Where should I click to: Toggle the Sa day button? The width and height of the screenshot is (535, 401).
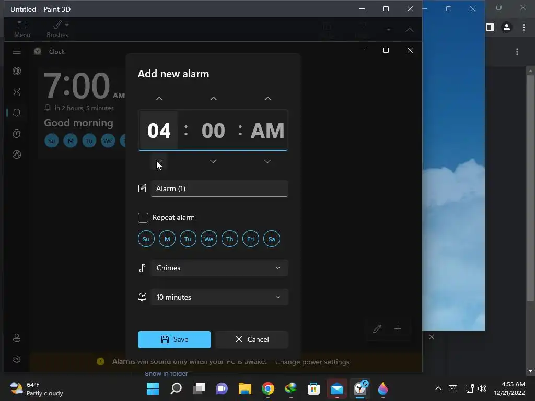pyautogui.click(x=272, y=239)
